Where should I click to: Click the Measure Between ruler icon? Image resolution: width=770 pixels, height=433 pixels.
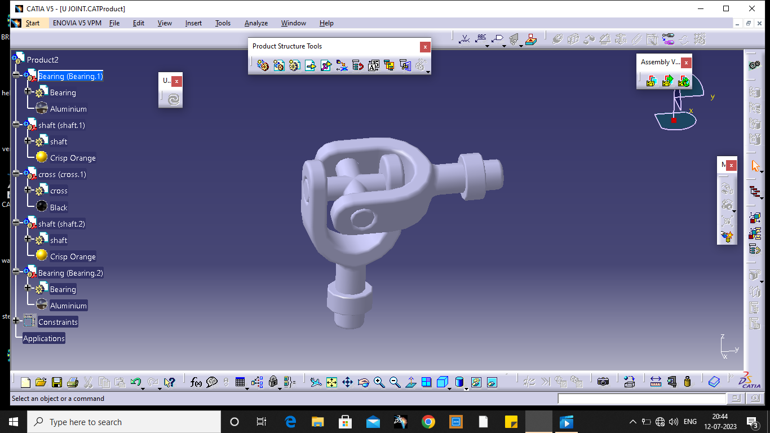coord(656,382)
